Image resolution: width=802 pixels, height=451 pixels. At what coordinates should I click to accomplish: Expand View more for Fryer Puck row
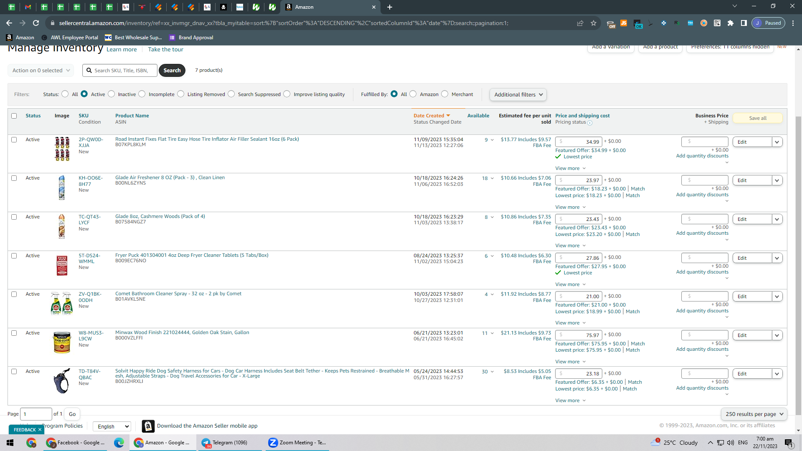tap(571, 284)
